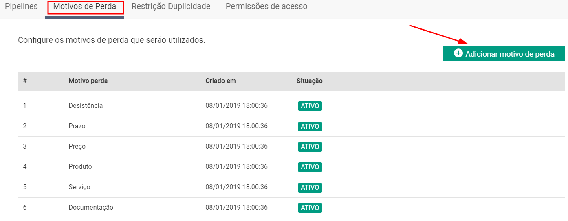Select the Motivos de Perda tab
Screen dimensions: 568x221
point(85,7)
